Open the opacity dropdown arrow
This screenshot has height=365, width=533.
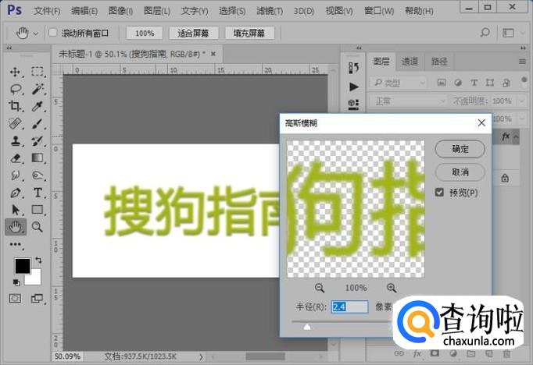pos(522,101)
